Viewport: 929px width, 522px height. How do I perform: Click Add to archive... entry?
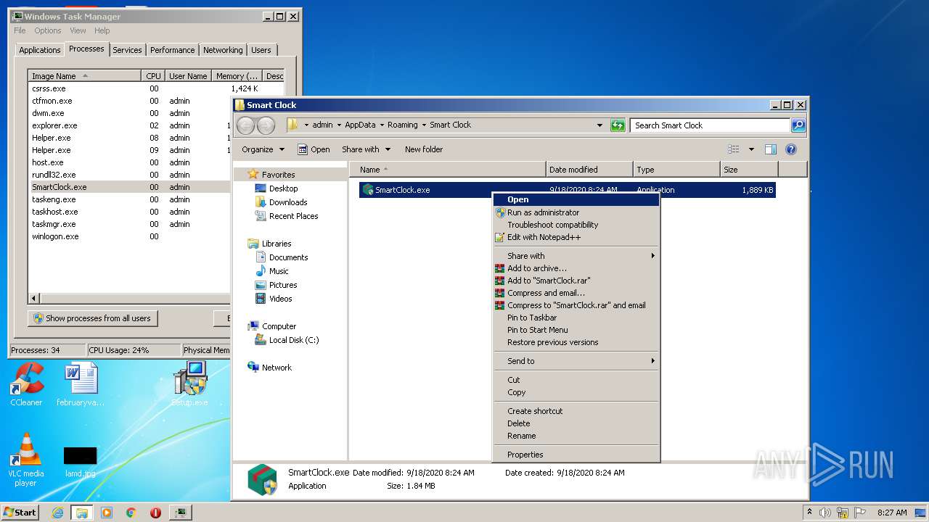tap(576, 268)
